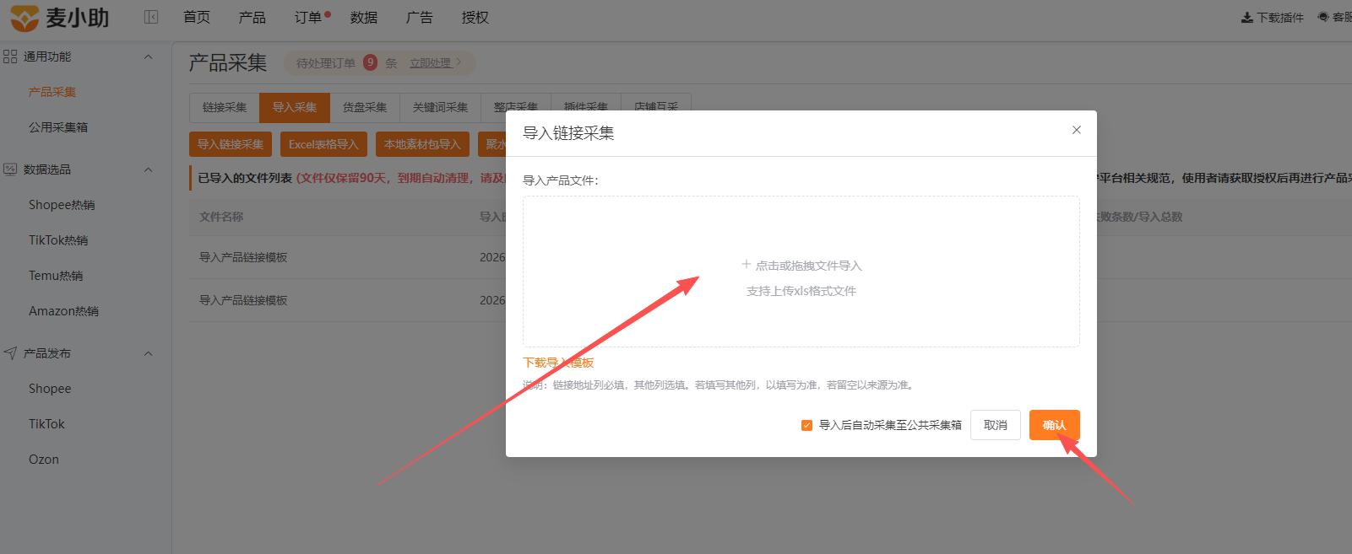The width and height of the screenshot is (1352, 554).
Task: Click the 下载插件 download icon
Action: coord(1246,18)
